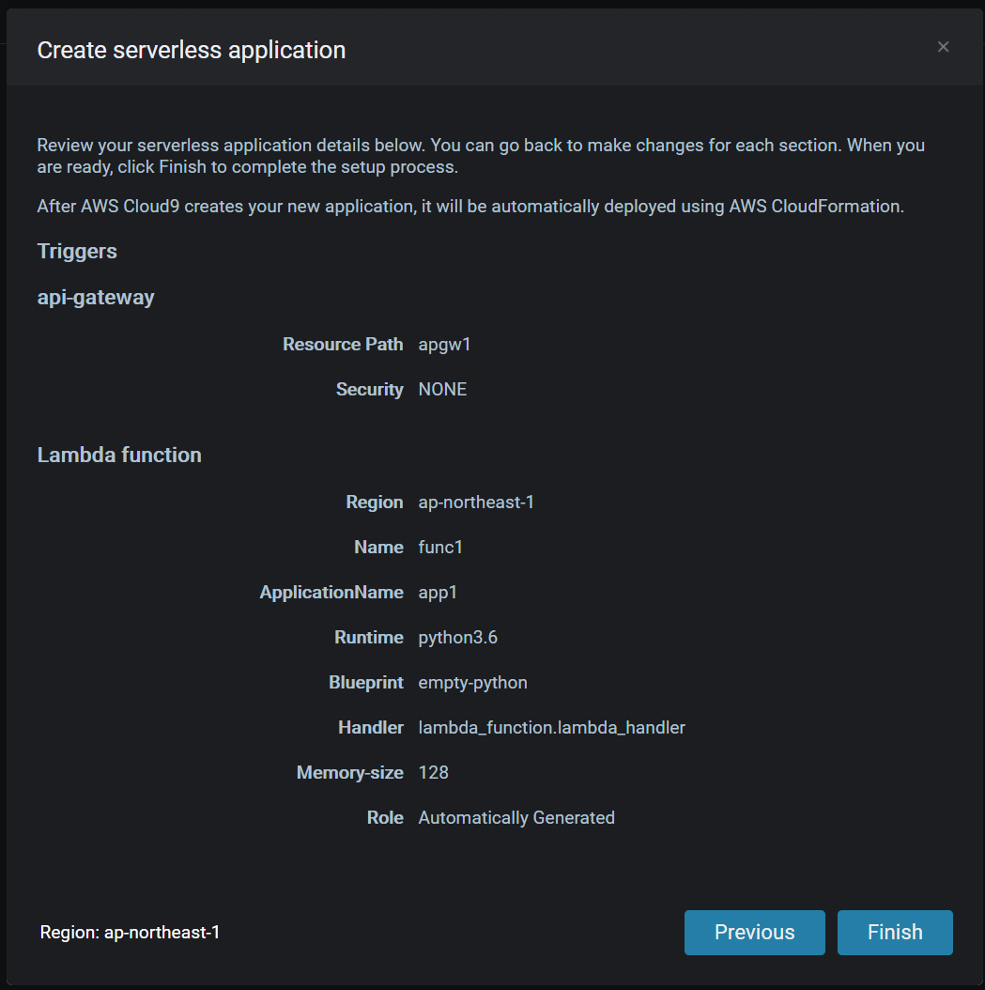This screenshot has height=990, width=985.
Task: Close the Create serverless application dialog
Action: [x=943, y=47]
